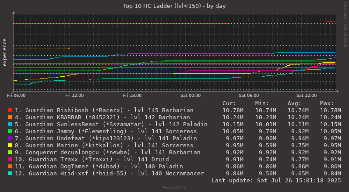The width and height of the screenshot is (349, 192).
Task: Select legend entry '6. Guardian Jammy (*Elementling)'
Action: coord(71,132)
